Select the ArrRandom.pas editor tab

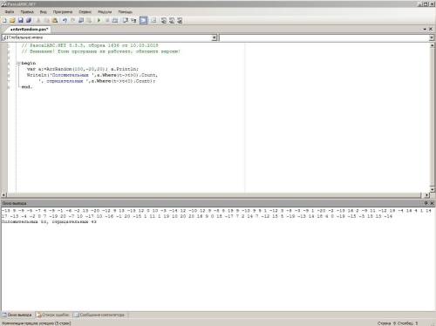pos(29,30)
